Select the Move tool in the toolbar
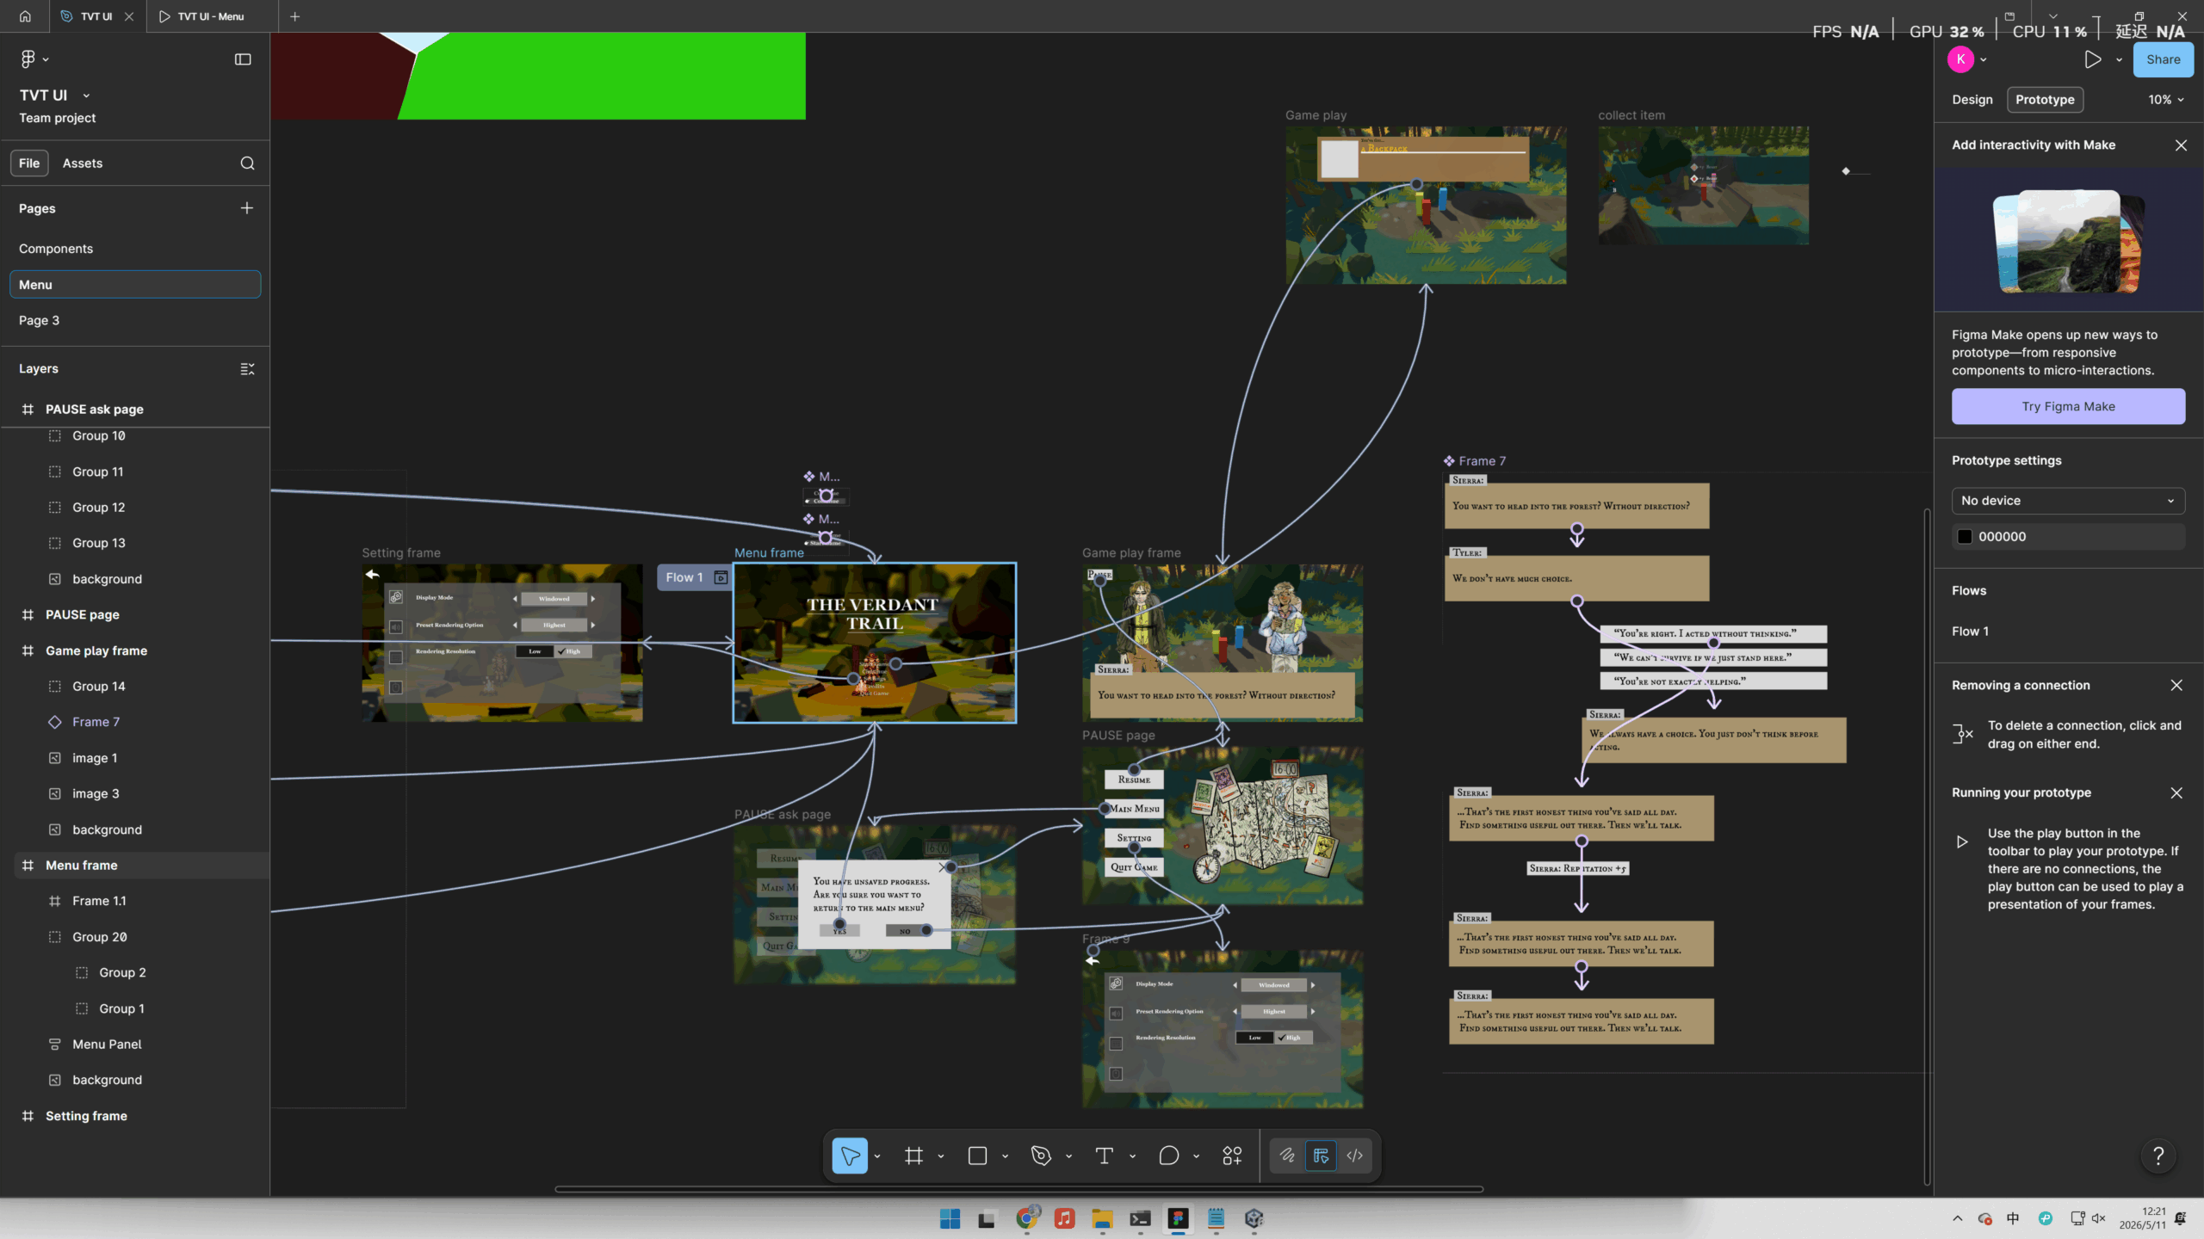Image resolution: width=2204 pixels, height=1239 pixels. point(850,1156)
